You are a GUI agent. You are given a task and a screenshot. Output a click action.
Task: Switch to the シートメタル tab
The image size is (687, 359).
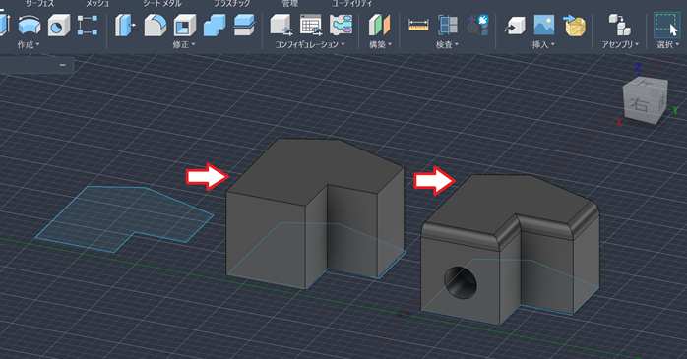(x=162, y=4)
